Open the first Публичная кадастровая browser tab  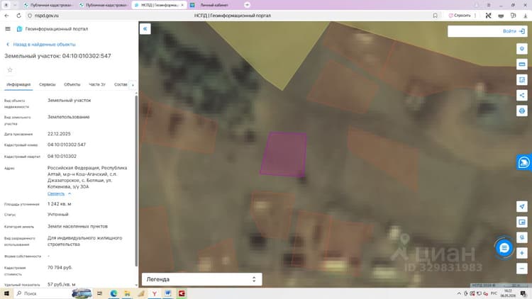[x=48, y=5]
